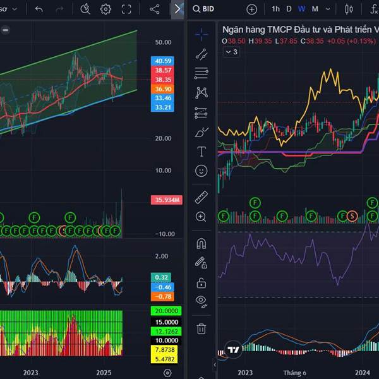
Task: Collapse the left chart legend minus button
Action: (x=6, y=30)
